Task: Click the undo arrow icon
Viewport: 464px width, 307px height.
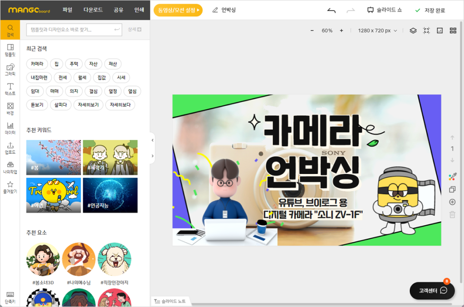Action: 331,11
